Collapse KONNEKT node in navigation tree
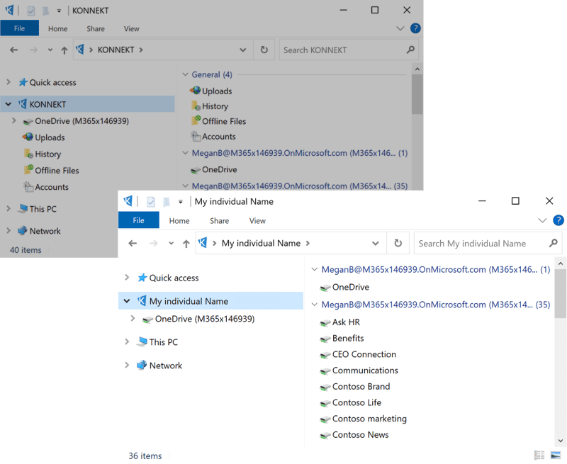567x464 pixels. click(9, 104)
